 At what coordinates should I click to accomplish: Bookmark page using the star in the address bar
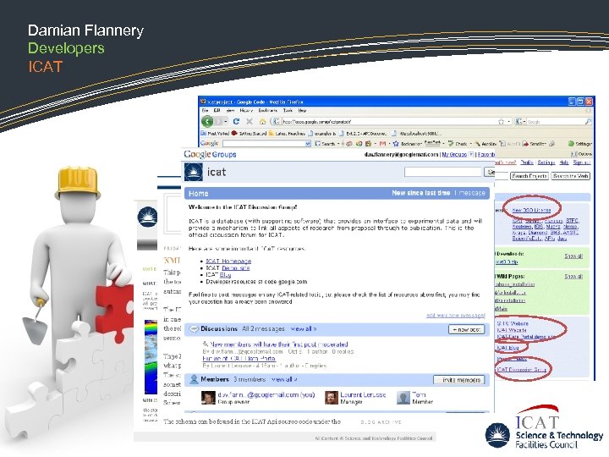coord(501,122)
